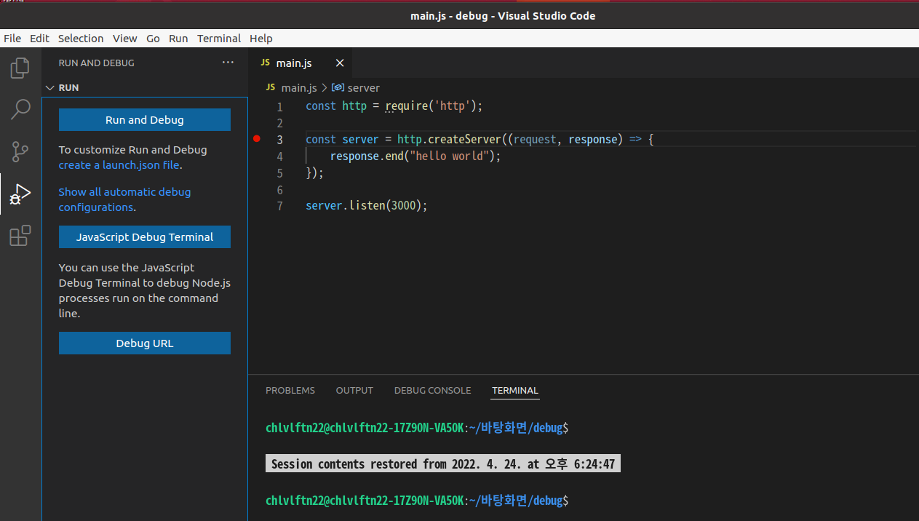919x521 pixels.
Task: Click line number 1 in the gutter
Action: coord(279,107)
